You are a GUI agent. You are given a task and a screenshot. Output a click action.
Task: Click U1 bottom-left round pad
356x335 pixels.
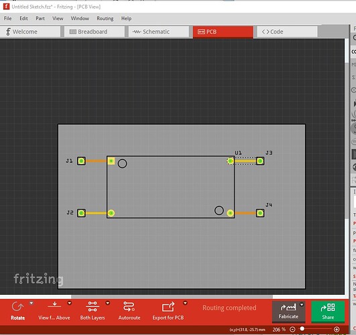tap(111, 213)
